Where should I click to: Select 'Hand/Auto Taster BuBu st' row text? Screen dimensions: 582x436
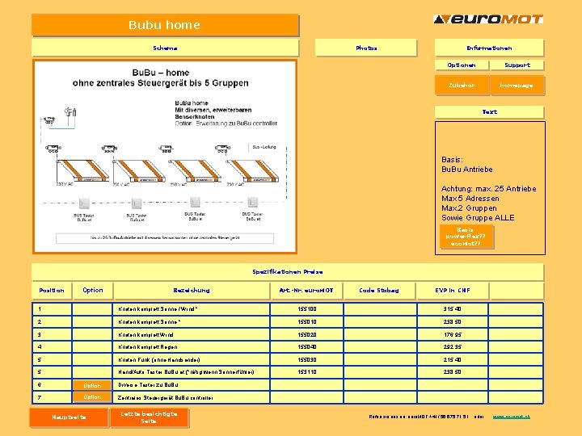pyautogui.click(x=186, y=372)
